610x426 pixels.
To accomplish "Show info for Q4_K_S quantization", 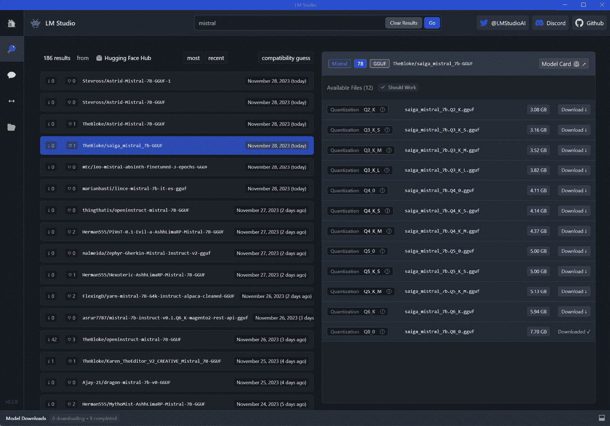I will coord(387,211).
